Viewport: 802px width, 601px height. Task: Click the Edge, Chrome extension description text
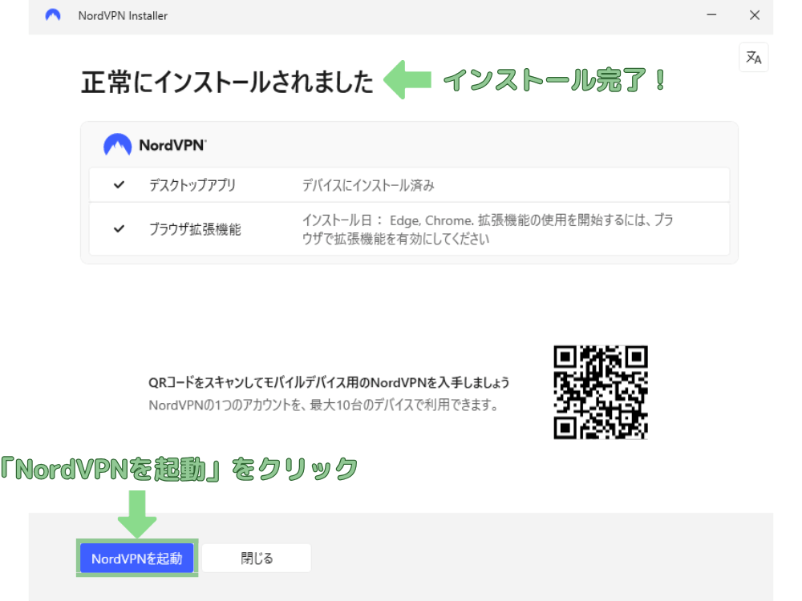click(x=488, y=229)
